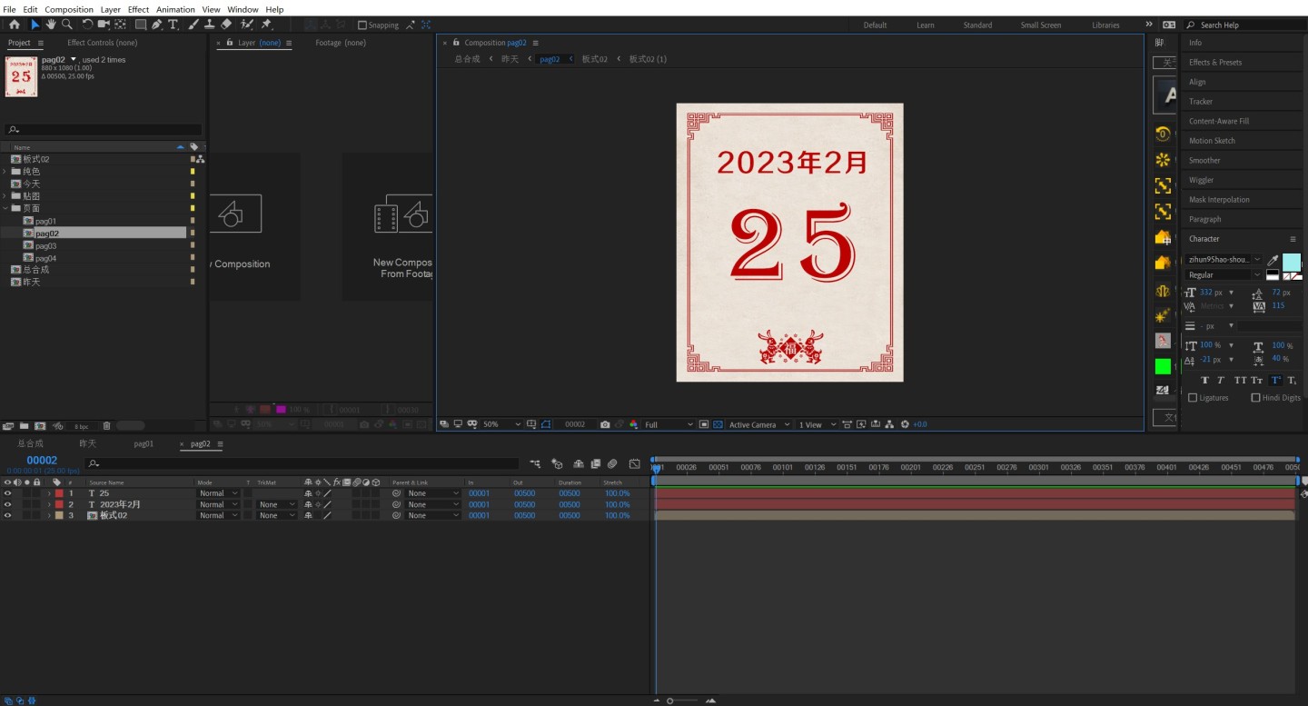This screenshot has height=706, width=1308.
Task: Click the timeline current time 00002
Action: pyautogui.click(x=42, y=461)
